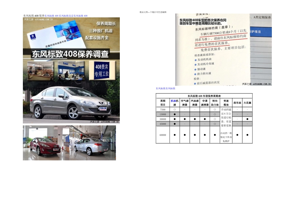
Task: Click the 转向助力油 column header
Action: [215, 103]
